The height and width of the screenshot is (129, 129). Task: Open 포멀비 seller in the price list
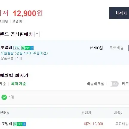pyautogui.click(x=7, y=124)
